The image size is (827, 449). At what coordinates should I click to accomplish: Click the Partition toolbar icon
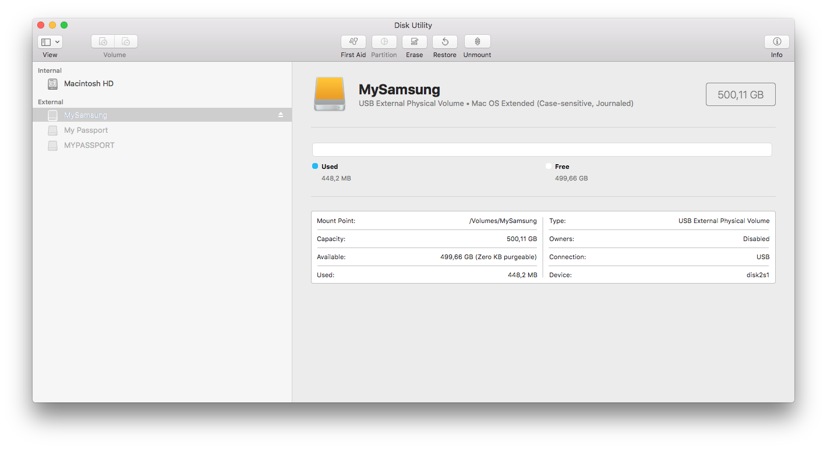pyautogui.click(x=384, y=42)
